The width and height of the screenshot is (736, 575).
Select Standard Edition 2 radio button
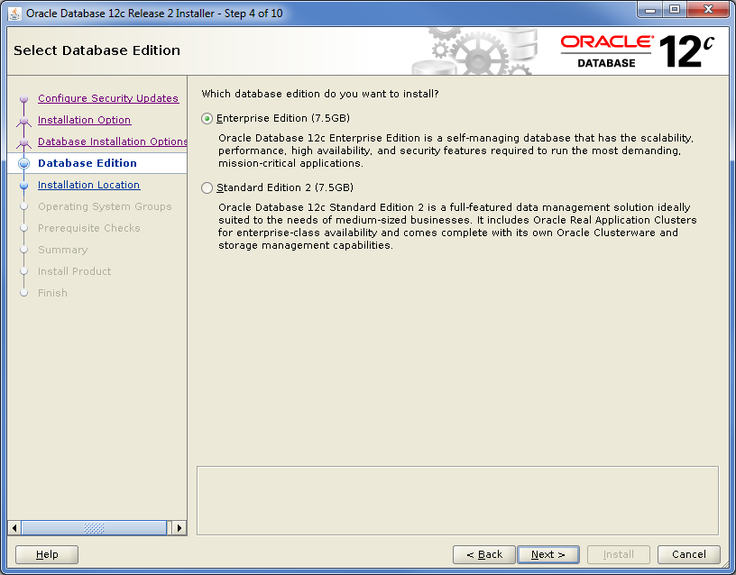tap(207, 188)
